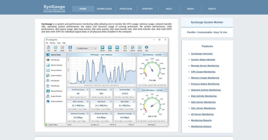Go to the NEWS navigation tab
This screenshot has width=268, height=140.
tap(191, 9)
